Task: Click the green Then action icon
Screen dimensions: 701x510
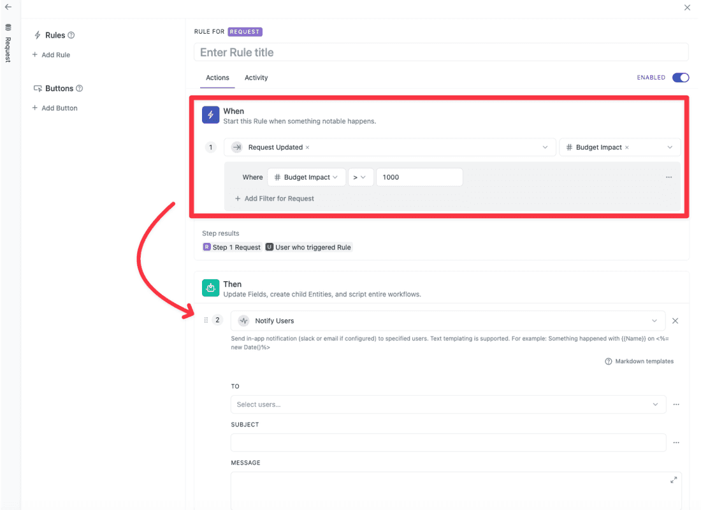Action: tap(211, 288)
